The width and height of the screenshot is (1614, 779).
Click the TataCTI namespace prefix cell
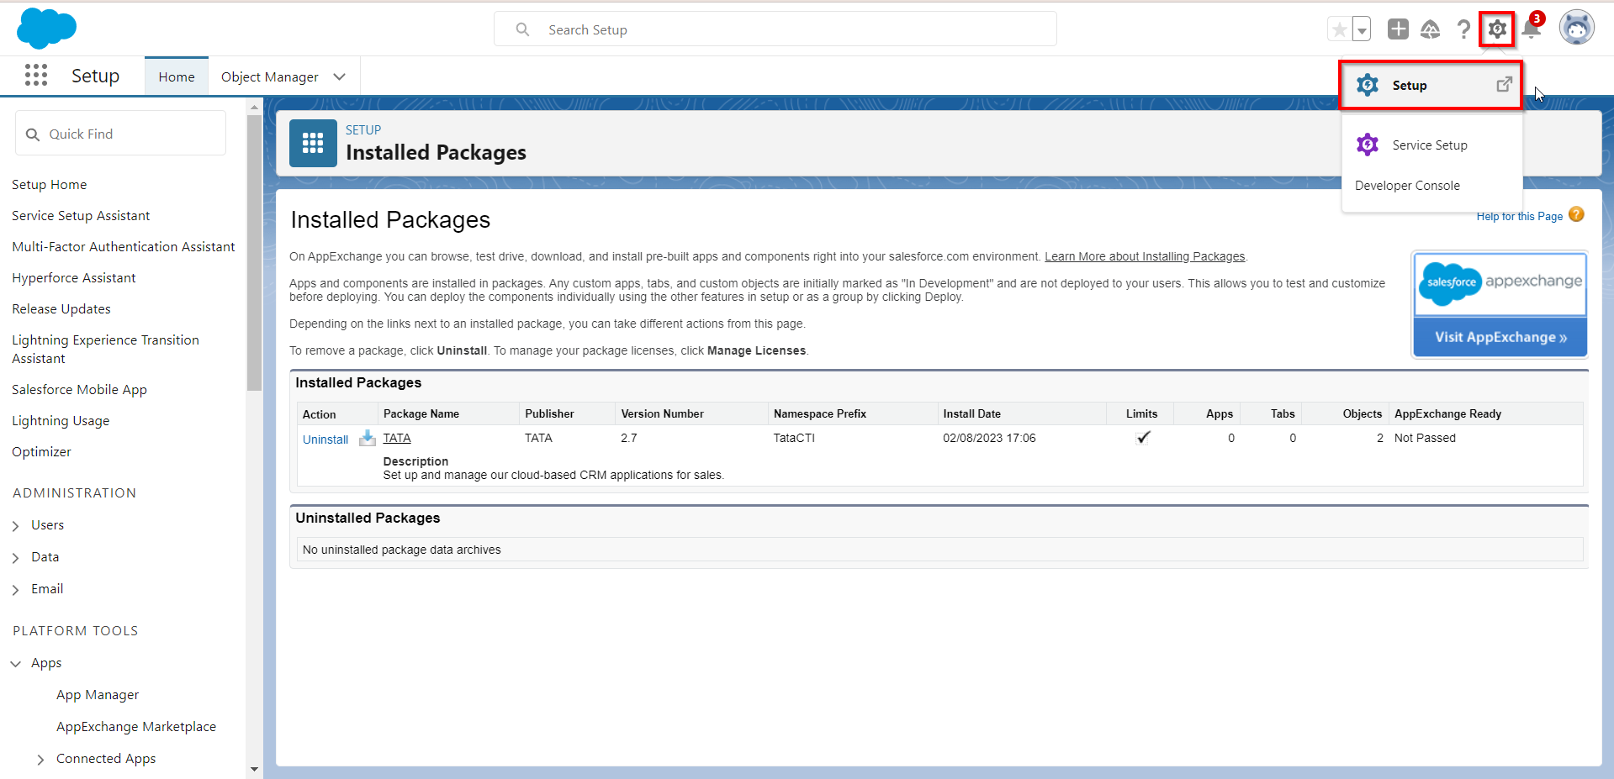pos(794,438)
